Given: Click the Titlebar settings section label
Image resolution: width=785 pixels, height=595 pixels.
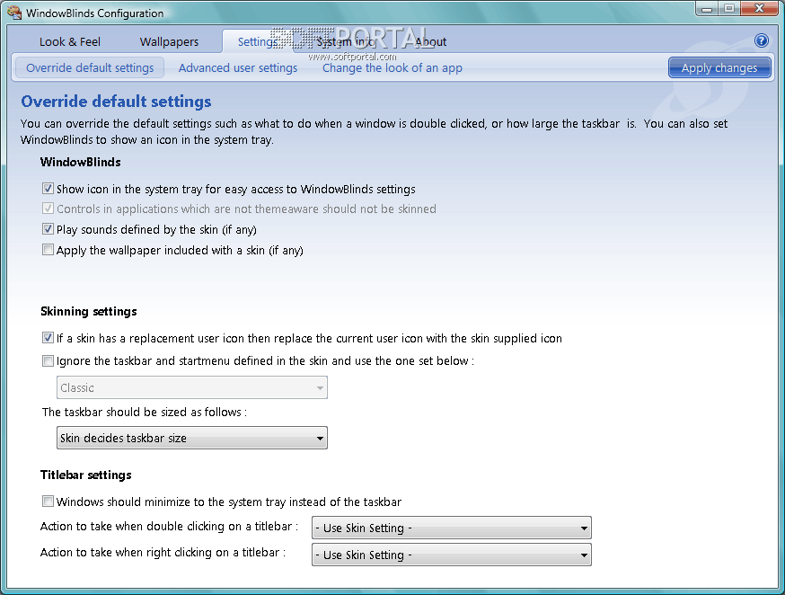Looking at the screenshot, I should (x=86, y=475).
